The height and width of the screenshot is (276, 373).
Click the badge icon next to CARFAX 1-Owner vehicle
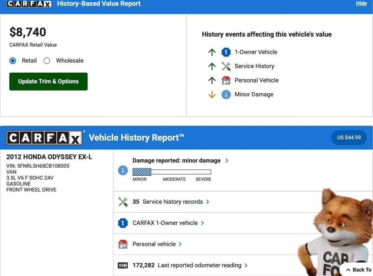123,223
